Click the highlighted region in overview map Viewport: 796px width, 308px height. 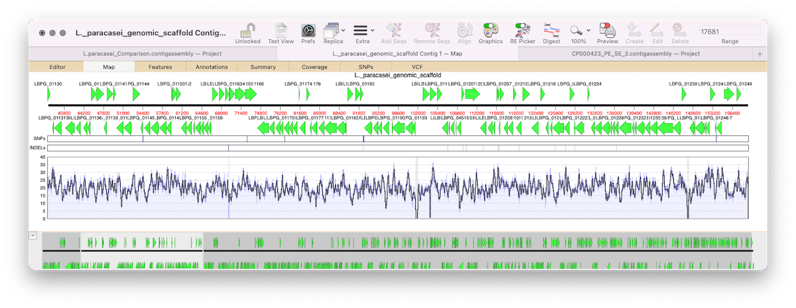click(x=141, y=250)
